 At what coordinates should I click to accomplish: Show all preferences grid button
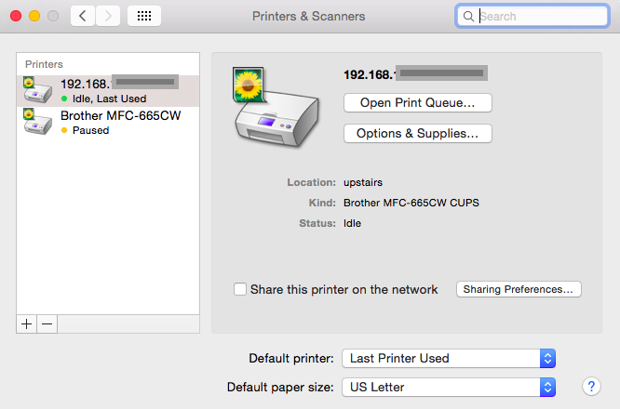[144, 16]
